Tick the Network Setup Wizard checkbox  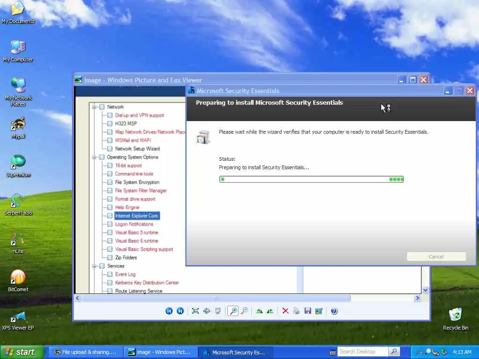[110, 149]
